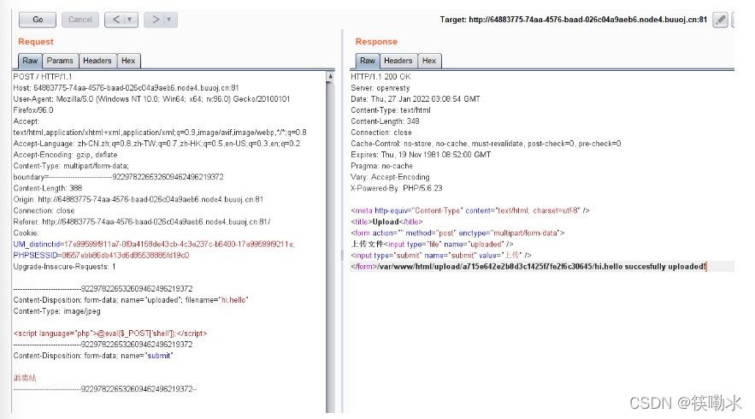The image size is (755, 419).
Task: Click the UM_distinctid cookie line
Action: click(154, 245)
